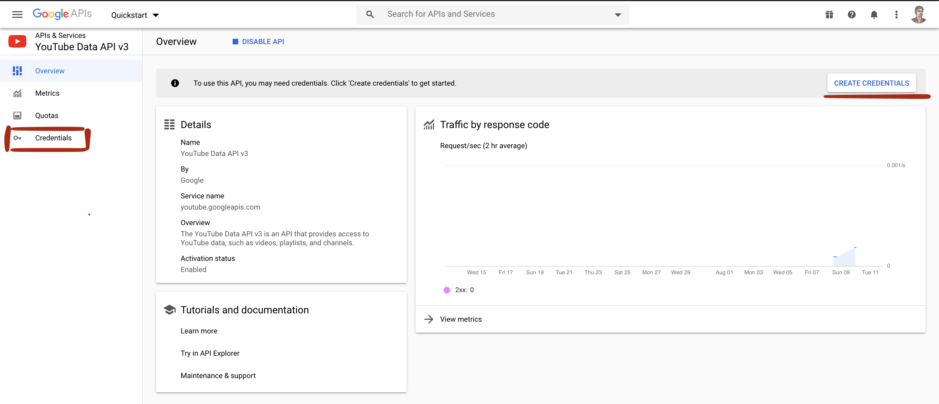Open the Quickstart project selector dropdown

coord(135,15)
